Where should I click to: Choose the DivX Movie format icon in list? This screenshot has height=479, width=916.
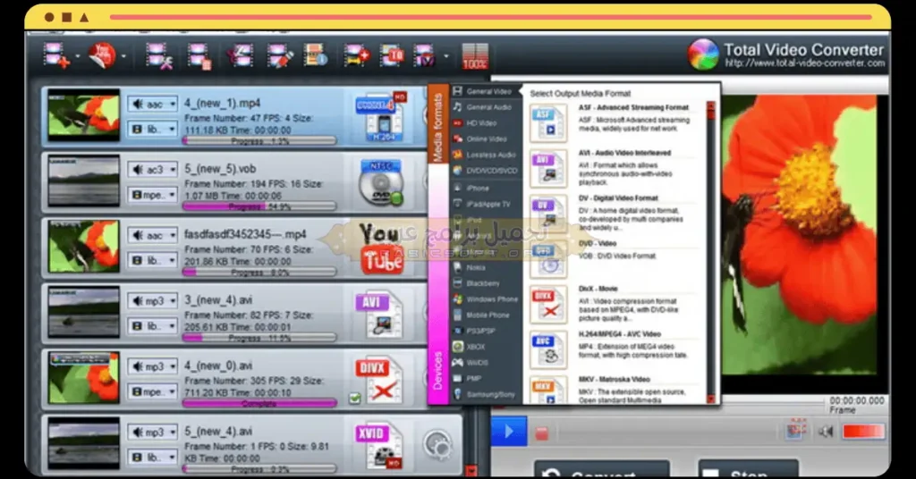coord(548,305)
